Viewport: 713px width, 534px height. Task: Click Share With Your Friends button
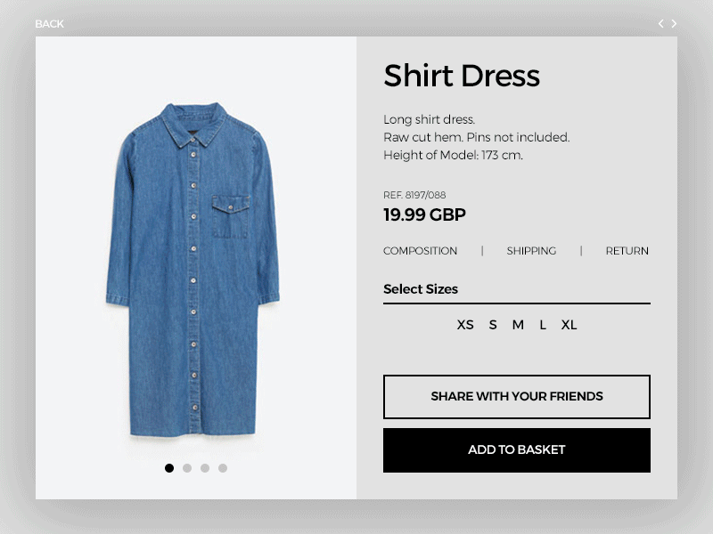point(517,397)
